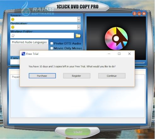
Task: Click the orange close X icon of main window
Action: [x=144, y=14]
